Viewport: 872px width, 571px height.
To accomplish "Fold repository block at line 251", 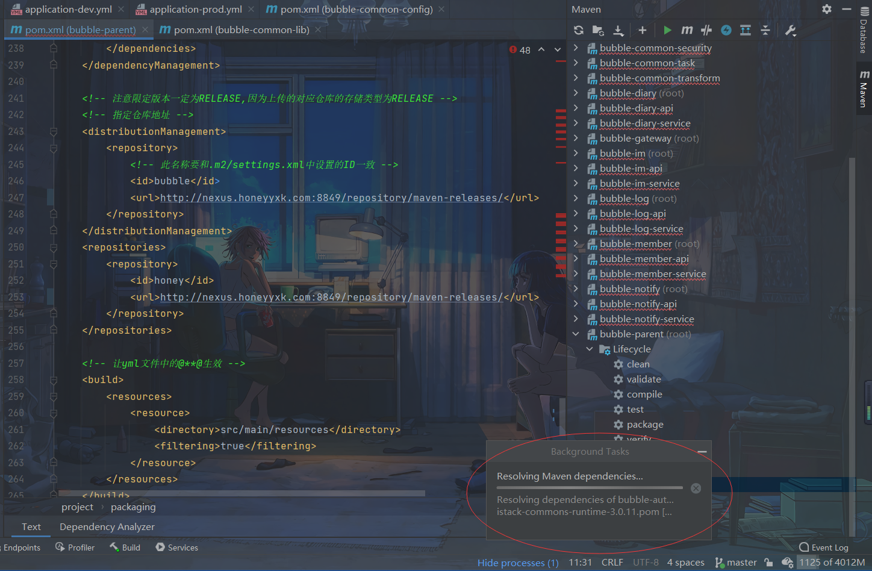I will [x=54, y=264].
